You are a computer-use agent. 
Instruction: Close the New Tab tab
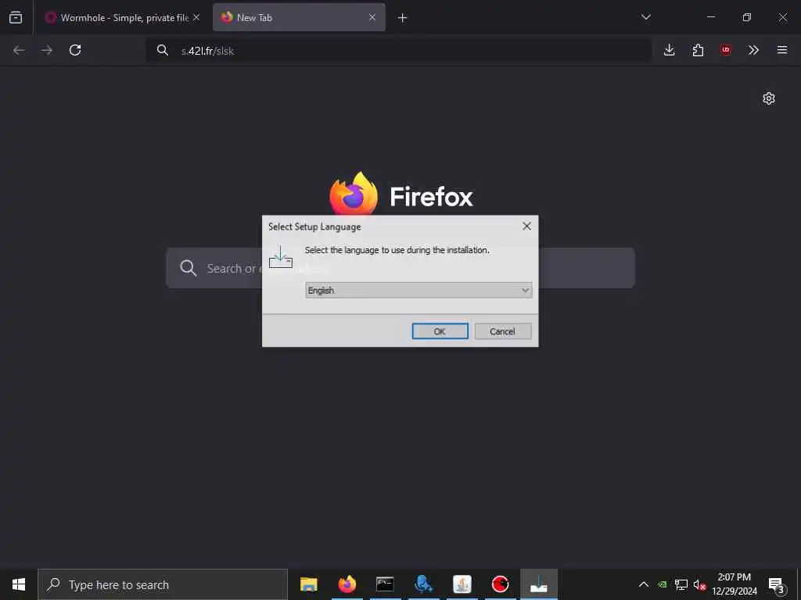pyautogui.click(x=372, y=17)
